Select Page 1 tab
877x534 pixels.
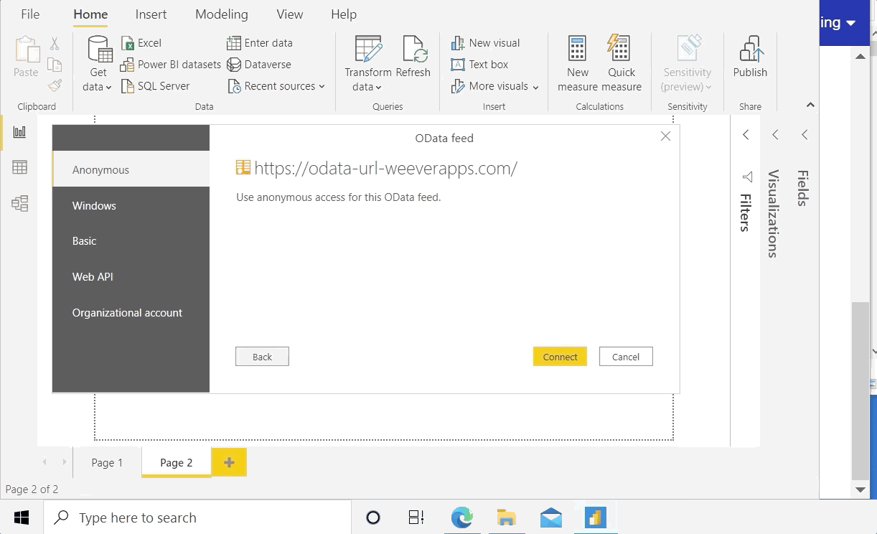pos(107,462)
